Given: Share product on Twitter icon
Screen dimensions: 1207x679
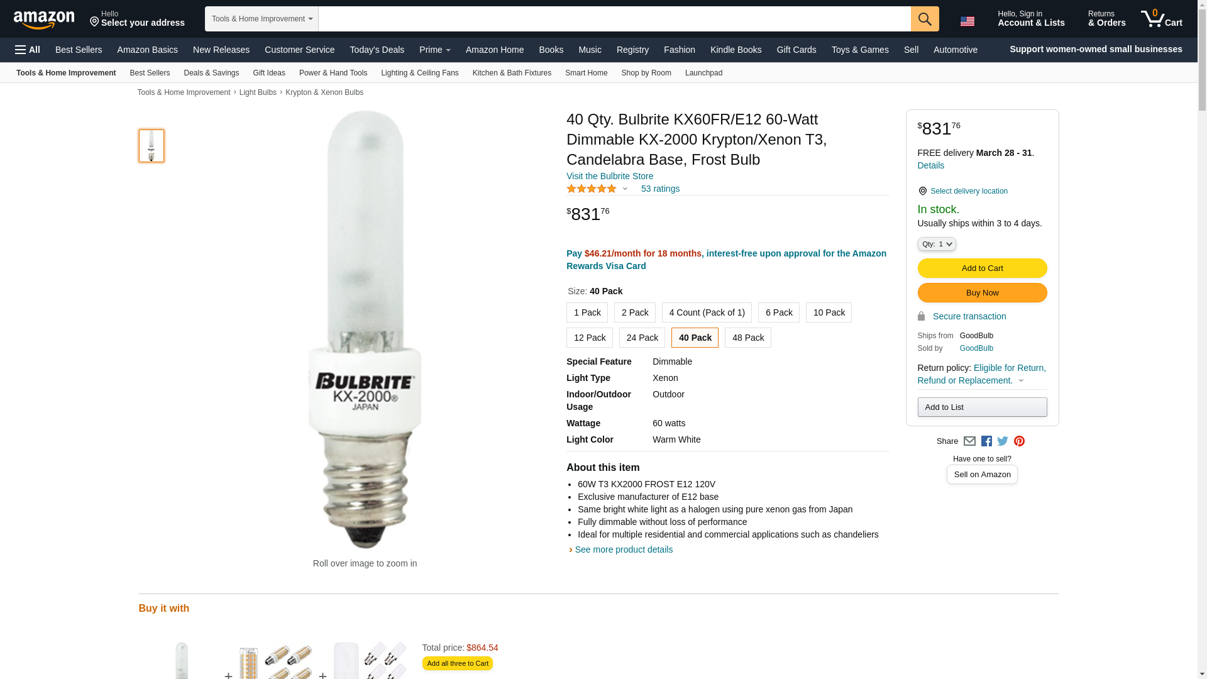Looking at the screenshot, I should [x=1003, y=441].
